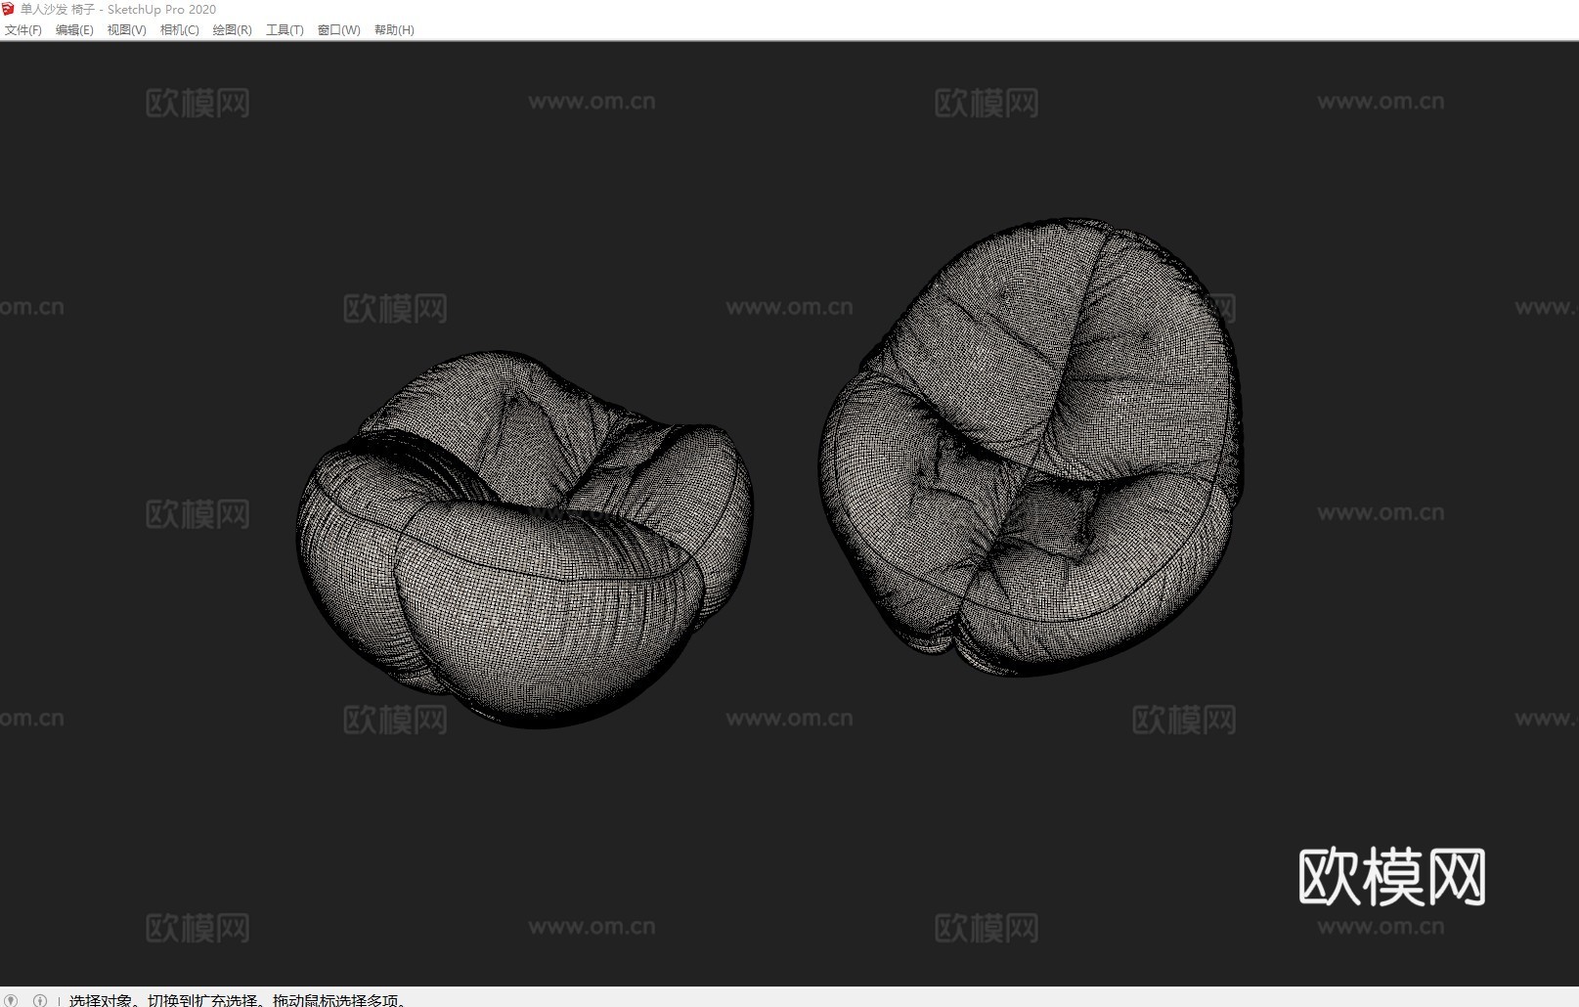
Task: Click the status text starting with 选择对象
Action: [x=238, y=1000]
